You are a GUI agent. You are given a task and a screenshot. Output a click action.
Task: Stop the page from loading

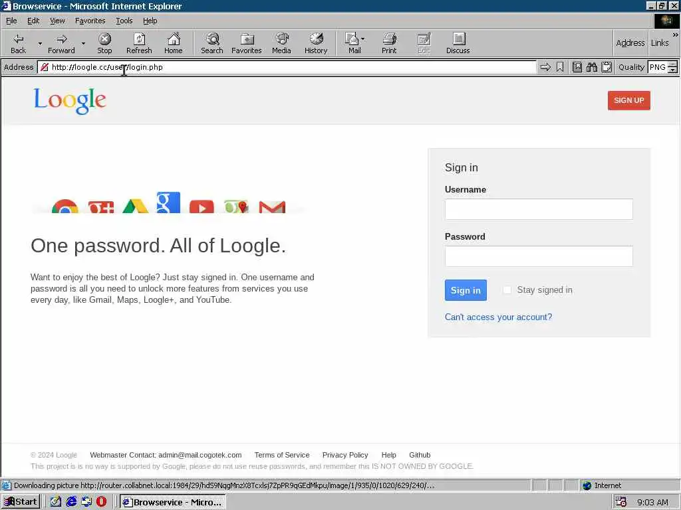coord(104,43)
